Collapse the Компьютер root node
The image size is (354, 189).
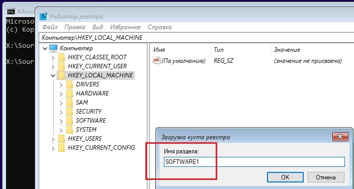(45, 48)
